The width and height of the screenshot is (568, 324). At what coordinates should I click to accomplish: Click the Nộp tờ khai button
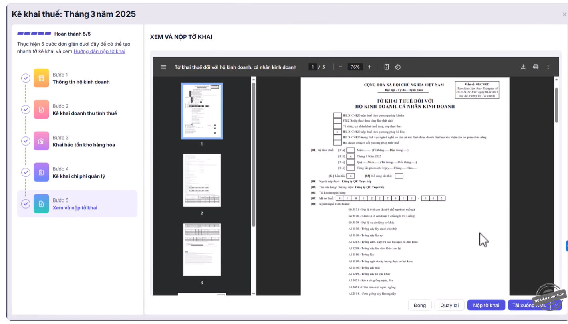pyautogui.click(x=486, y=305)
